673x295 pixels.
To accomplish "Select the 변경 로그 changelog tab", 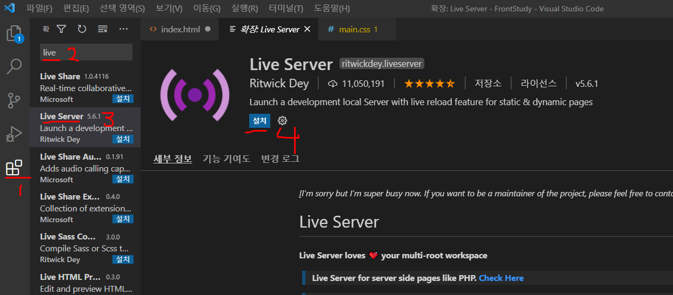I will [280, 159].
